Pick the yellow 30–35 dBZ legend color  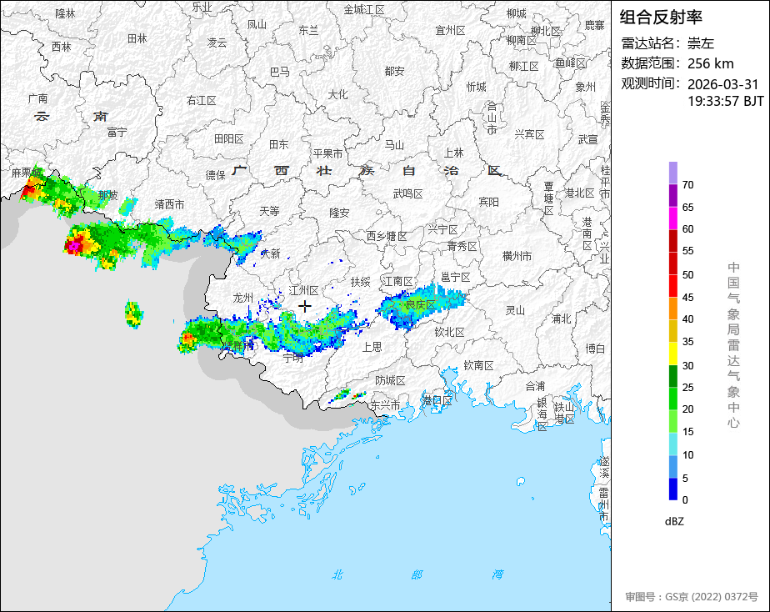click(x=672, y=354)
